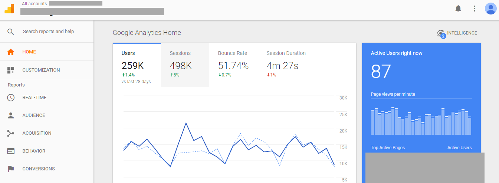Open the INTELLIGENCE panel button
499x183 pixels.
point(457,33)
